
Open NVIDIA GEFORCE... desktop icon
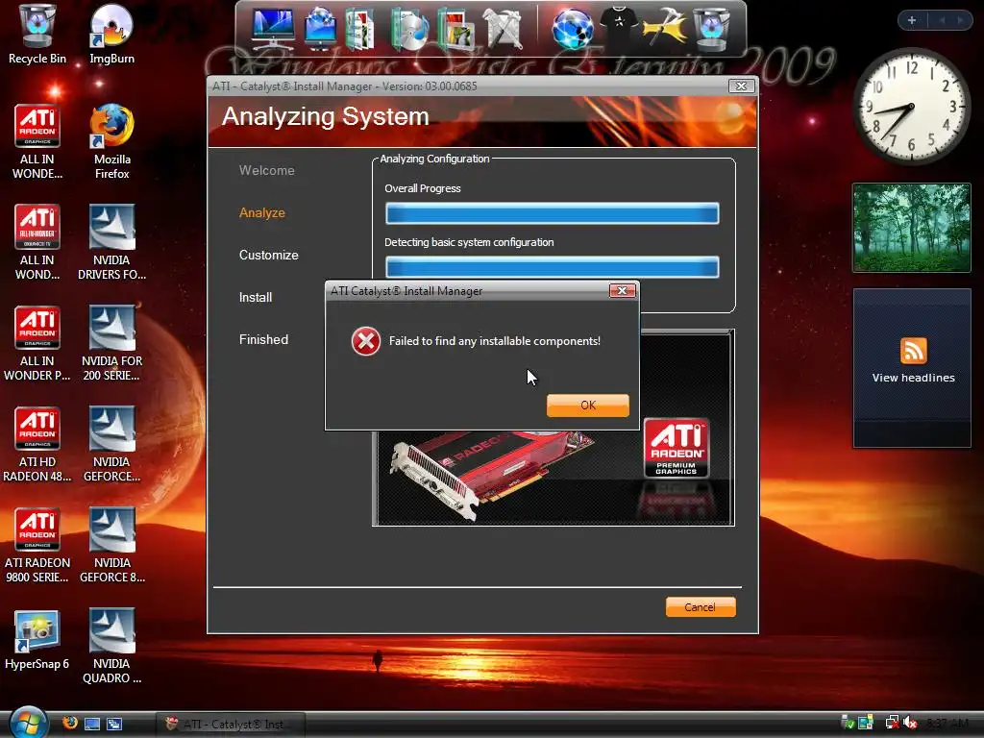[x=111, y=445]
